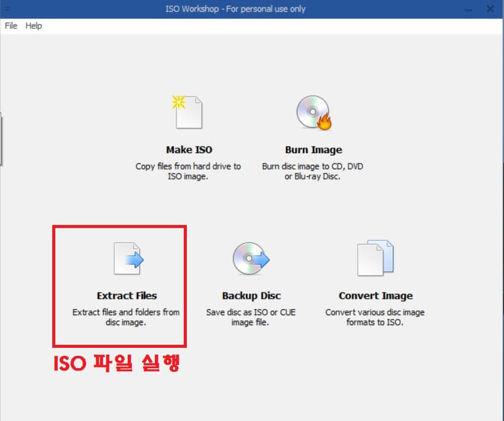Open the system menu icon in title bar

click(7, 9)
